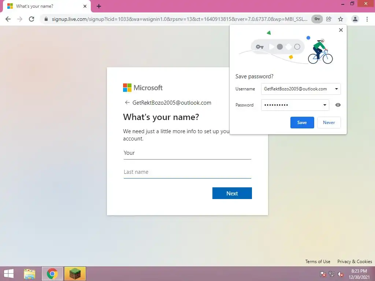The width and height of the screenshot is (375, 281).
Task: Close the "What's your name?" tab
Action: click(85, 6)
